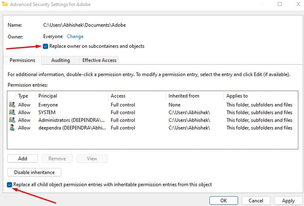Switch to the Permissions tab

tap(23, 60)
